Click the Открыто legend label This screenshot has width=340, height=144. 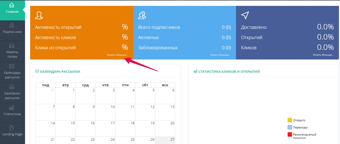tap(299, 120)
